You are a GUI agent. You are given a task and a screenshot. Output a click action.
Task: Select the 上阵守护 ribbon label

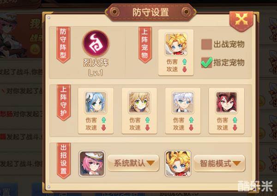(x=64, y=103)
